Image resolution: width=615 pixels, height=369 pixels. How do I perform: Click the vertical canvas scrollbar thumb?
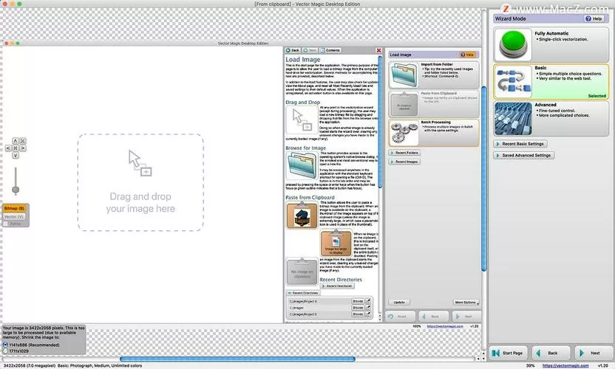coord(483,179)
